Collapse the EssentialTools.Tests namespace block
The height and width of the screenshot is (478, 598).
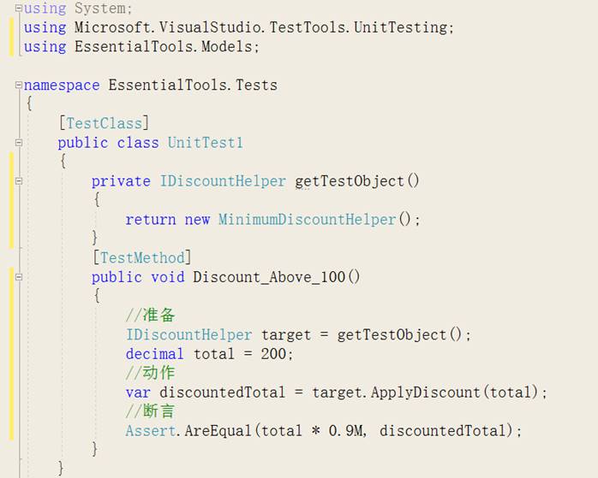pos(19,86)
